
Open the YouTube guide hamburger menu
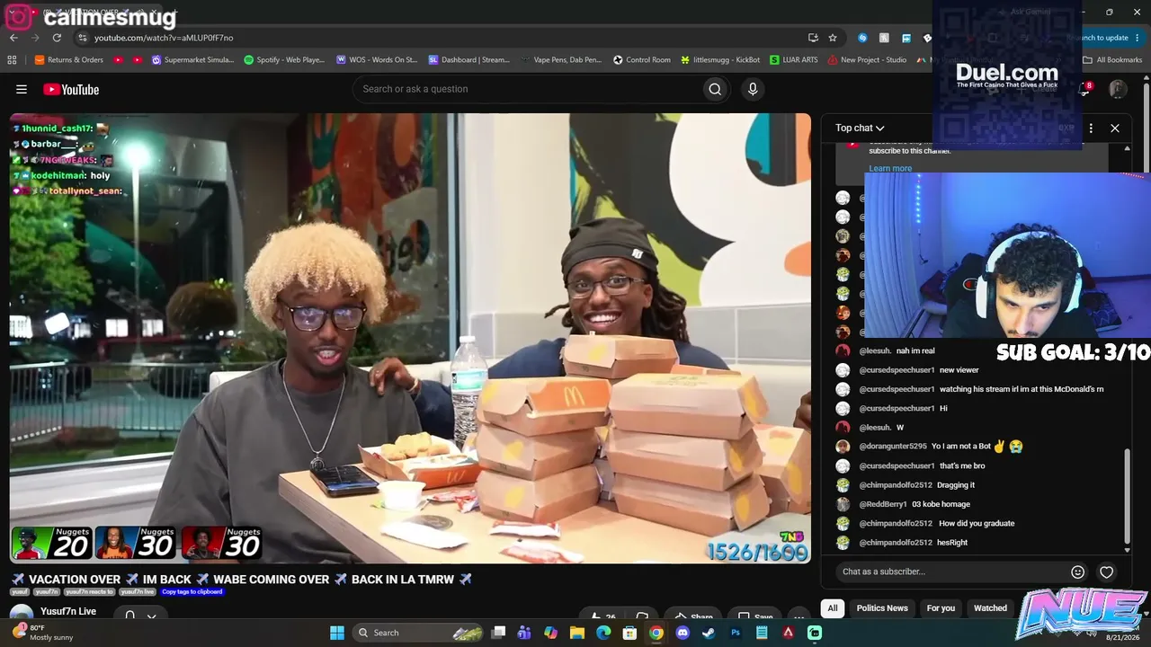pos(22,89)
